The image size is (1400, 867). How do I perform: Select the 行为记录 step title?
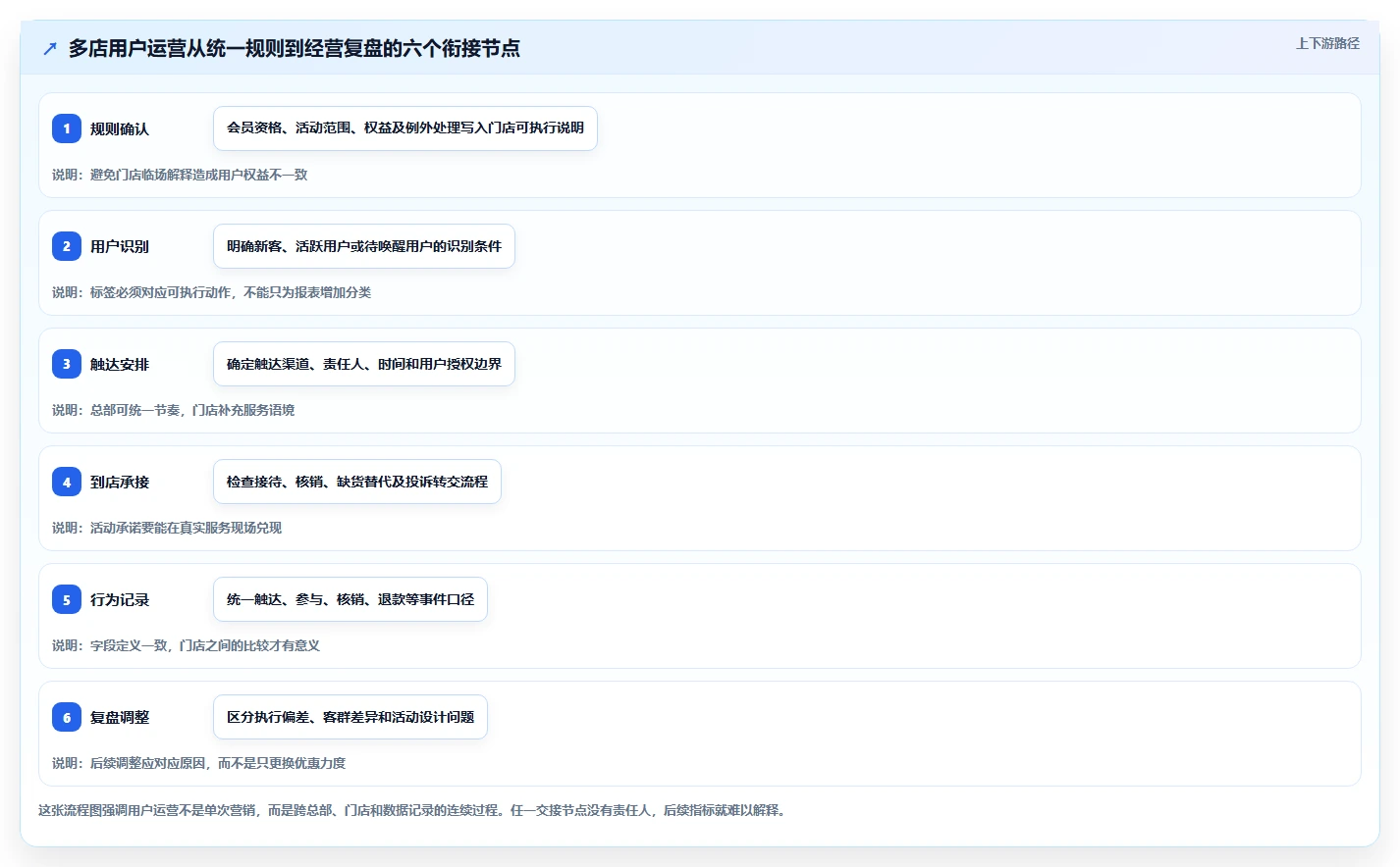pos(120,599)
